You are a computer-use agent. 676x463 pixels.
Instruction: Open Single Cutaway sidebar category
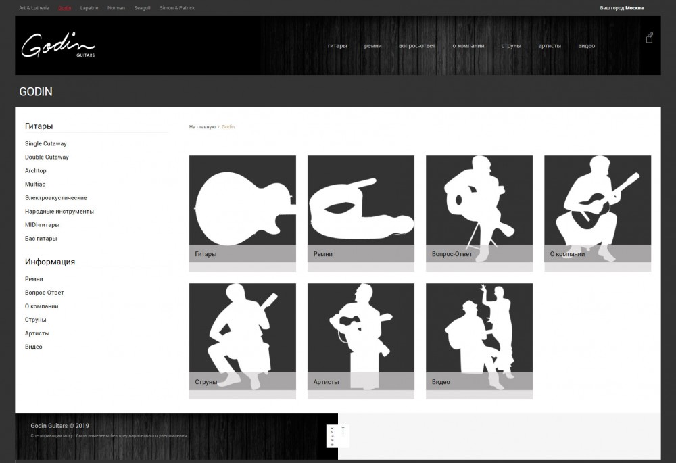[x=46, y=143]
